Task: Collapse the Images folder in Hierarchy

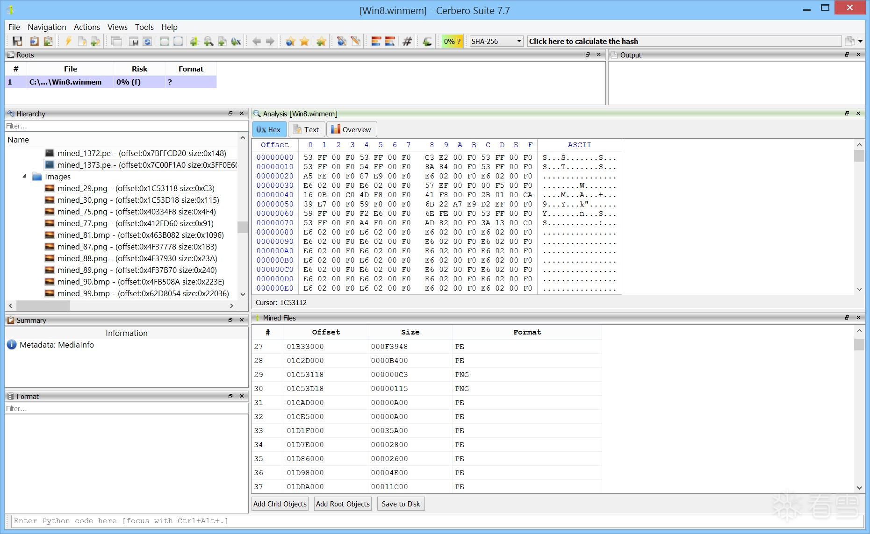Action: tap(25, 177)
